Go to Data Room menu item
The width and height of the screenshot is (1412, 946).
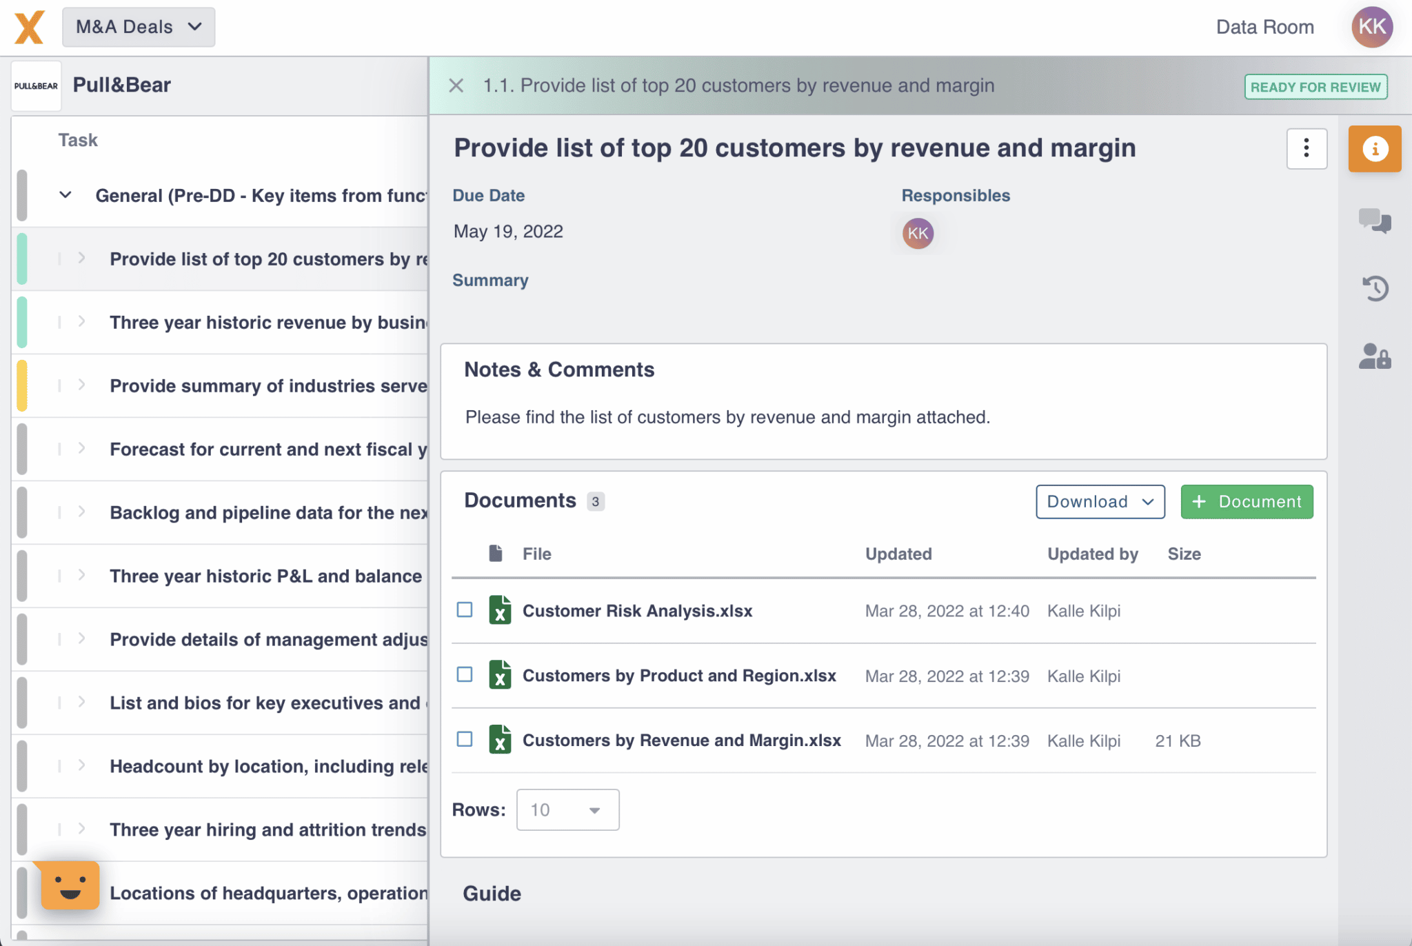click(x=1264, y=27)
